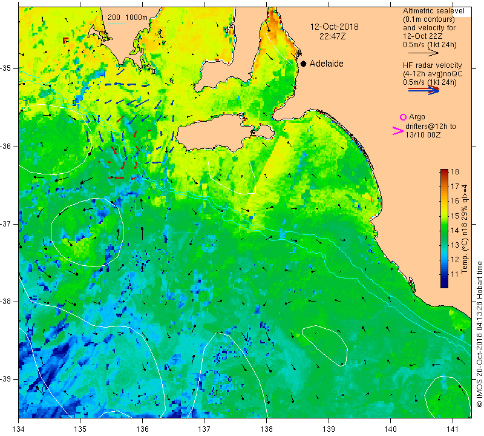Click the 140 longitude axis label
484x436 pixels.
391,429
